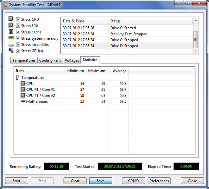
Task: Click the monitor icon beside Stress GPU(s)
Action: click(11, 51)
